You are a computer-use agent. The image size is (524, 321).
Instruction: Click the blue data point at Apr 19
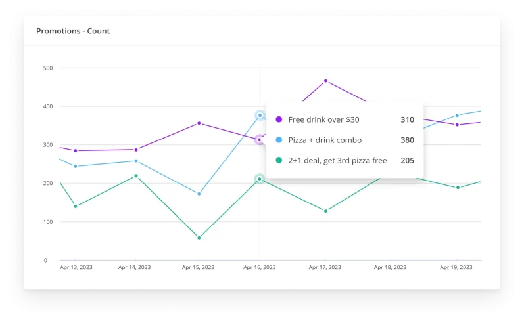457,116
